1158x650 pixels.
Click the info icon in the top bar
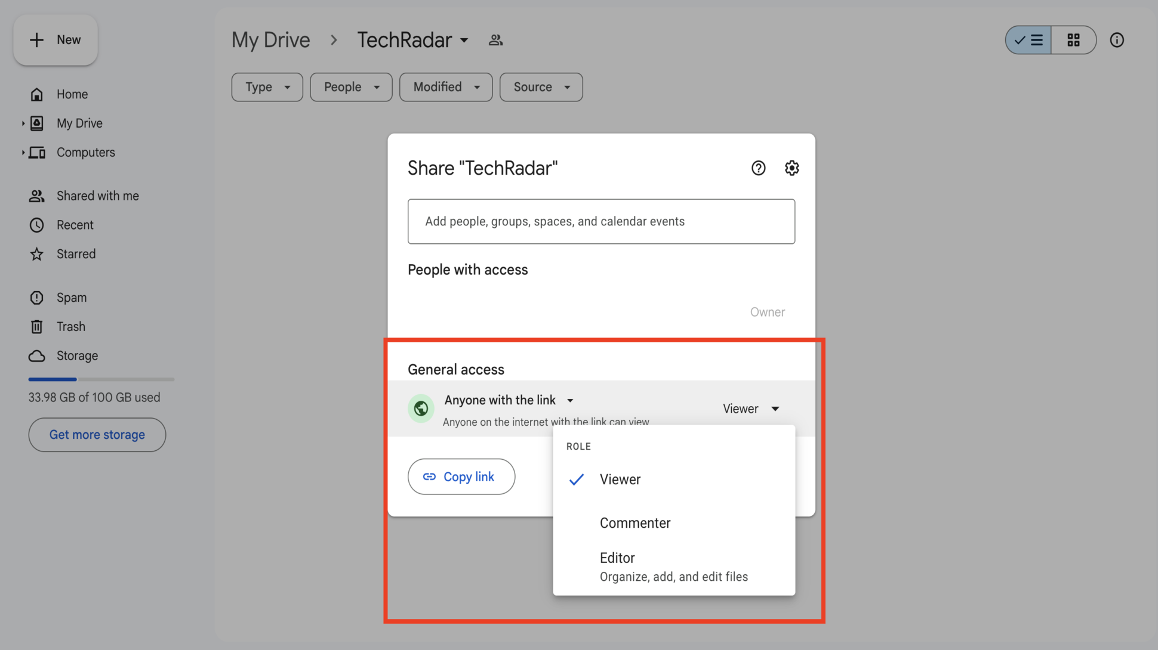tap(1116, 40)
